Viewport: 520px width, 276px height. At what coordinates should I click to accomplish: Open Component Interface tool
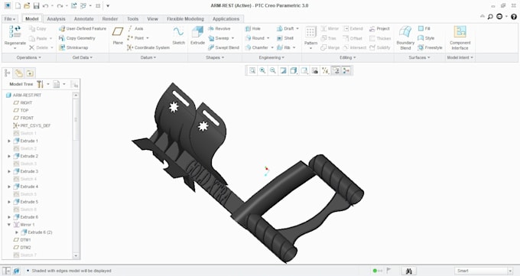460,37
